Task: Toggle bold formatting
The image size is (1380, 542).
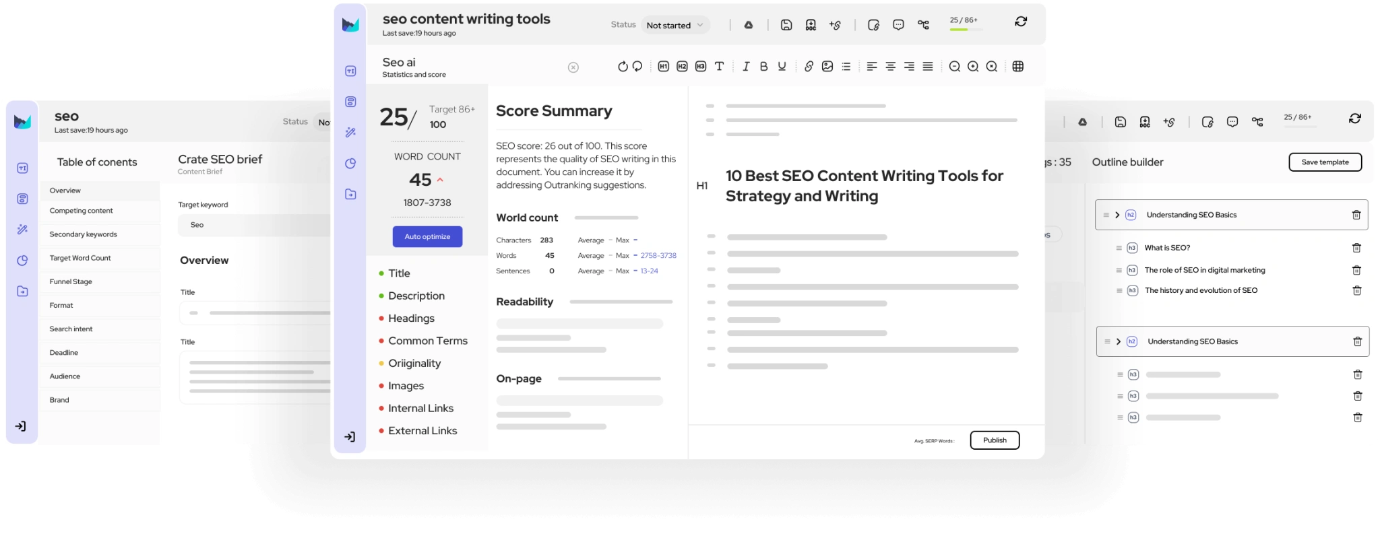Action: [763, 66]
